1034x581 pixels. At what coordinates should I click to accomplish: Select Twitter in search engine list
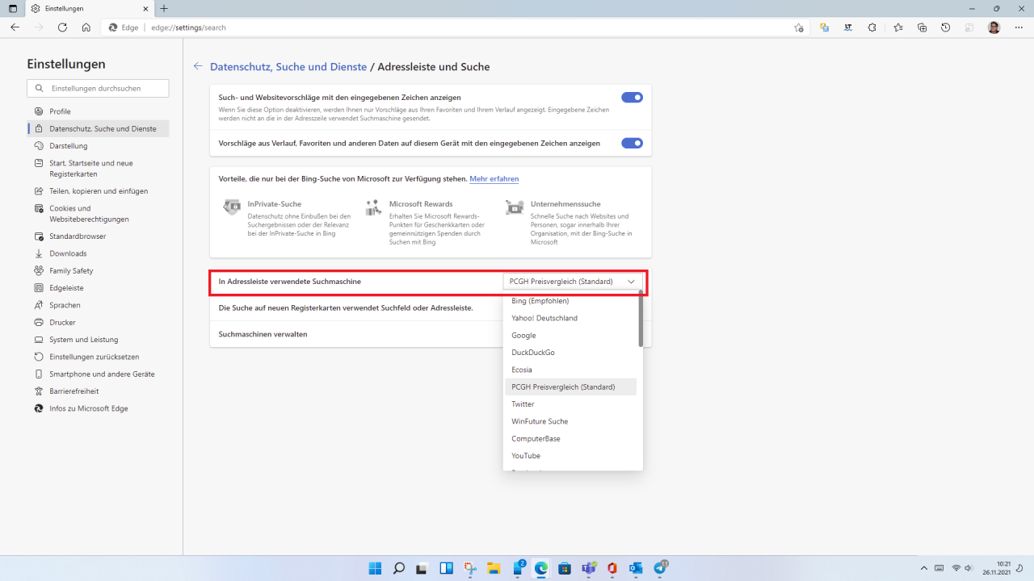coord(573,404)
